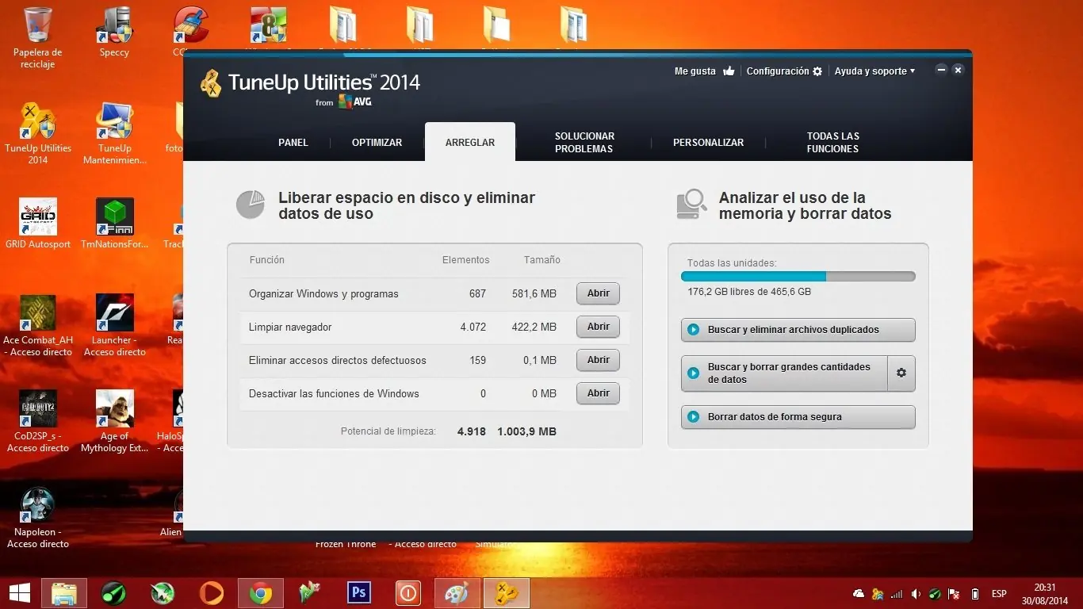Click the OneDrive cloud tray icon
Image resolution: width=1083 pixels, height=609 pixels.
coord(859,594)
